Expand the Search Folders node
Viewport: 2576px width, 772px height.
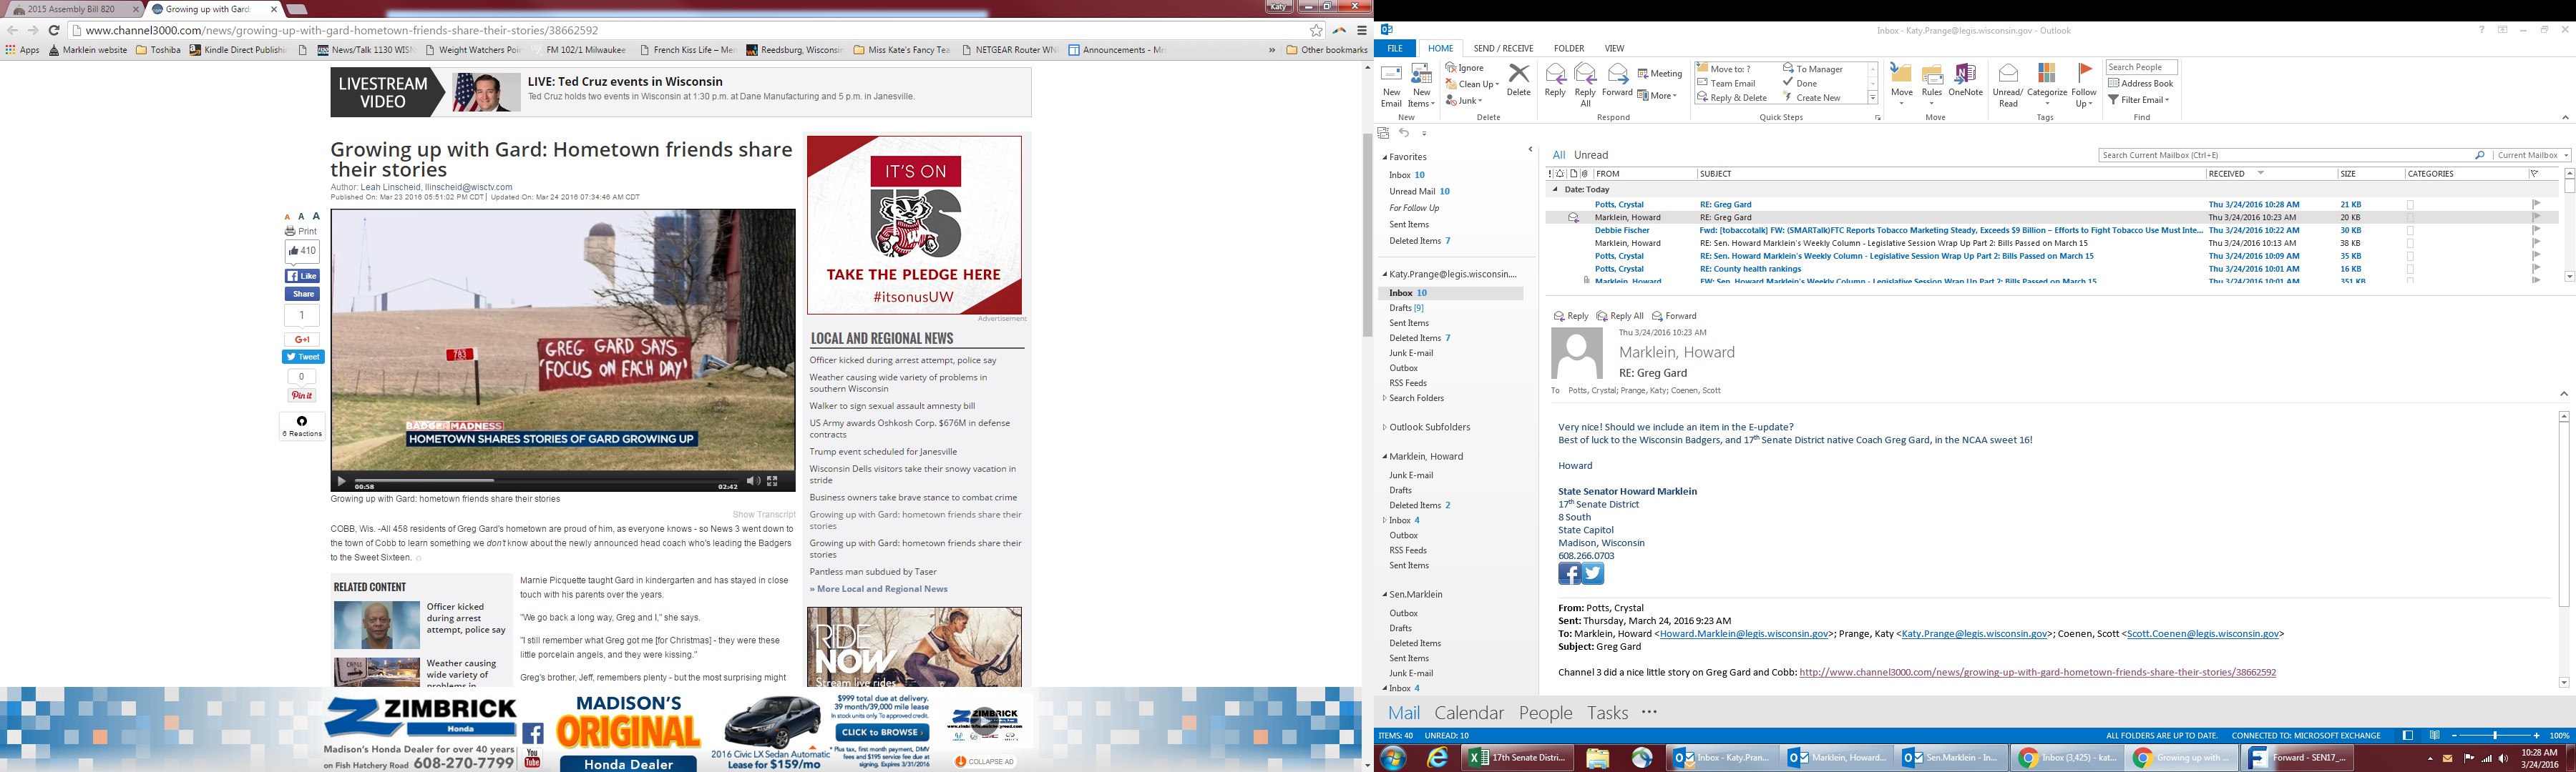(1384, 397)
